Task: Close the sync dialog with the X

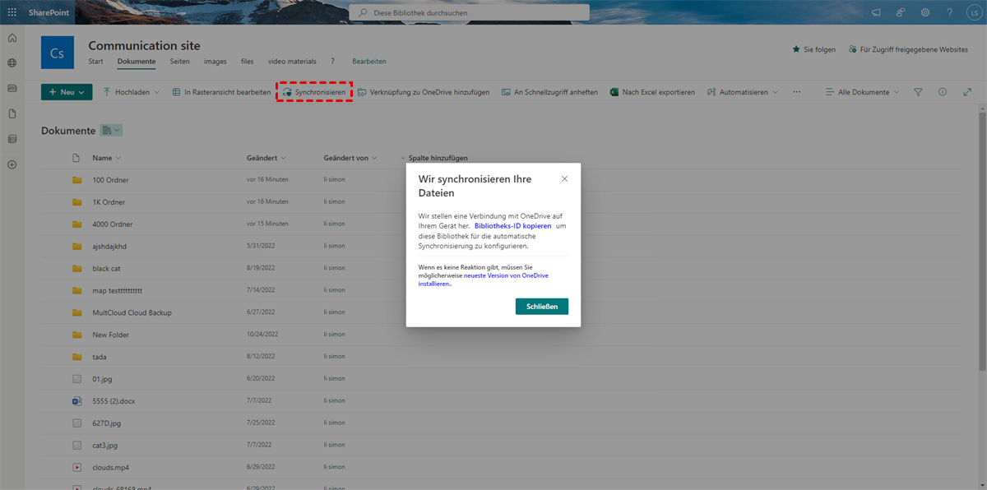Action: tap(564, 178)
